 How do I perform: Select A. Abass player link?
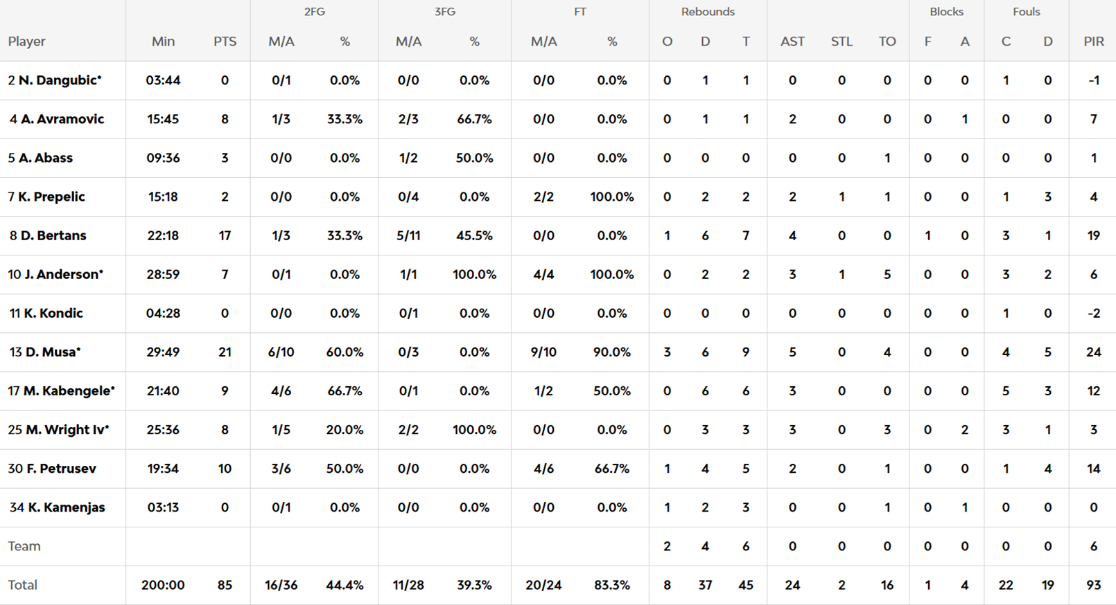click(x=45, y=158)
